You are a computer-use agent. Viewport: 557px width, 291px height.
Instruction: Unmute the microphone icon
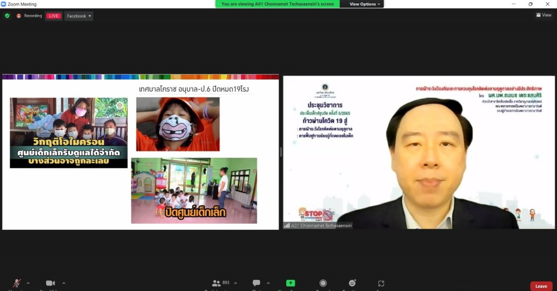point(17,284)
